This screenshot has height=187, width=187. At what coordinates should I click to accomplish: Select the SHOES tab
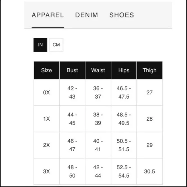click(x=122, y=15)
